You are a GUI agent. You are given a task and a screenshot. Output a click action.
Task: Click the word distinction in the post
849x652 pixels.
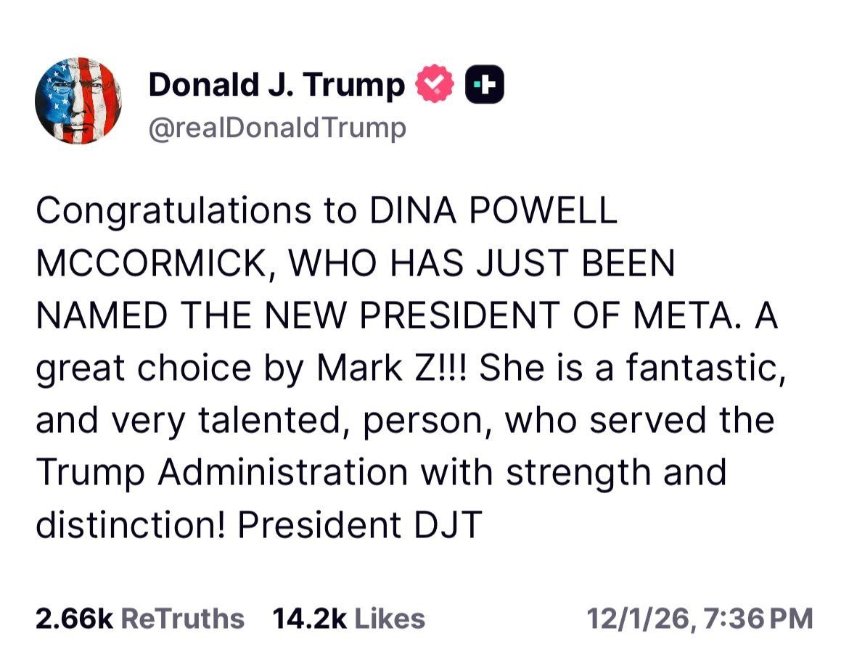131,525
